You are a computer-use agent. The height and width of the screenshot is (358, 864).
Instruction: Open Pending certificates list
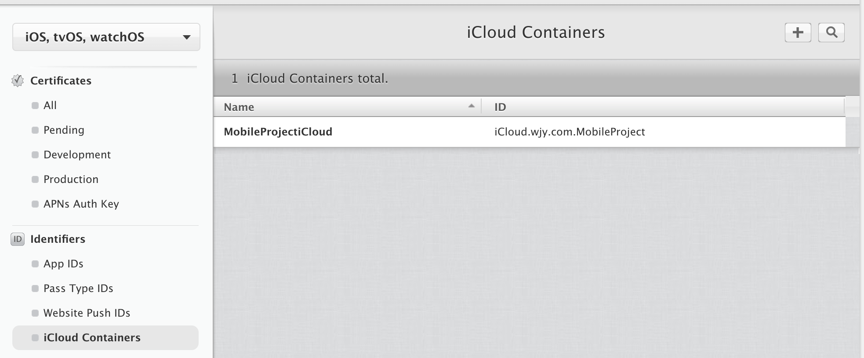(64, 130)
